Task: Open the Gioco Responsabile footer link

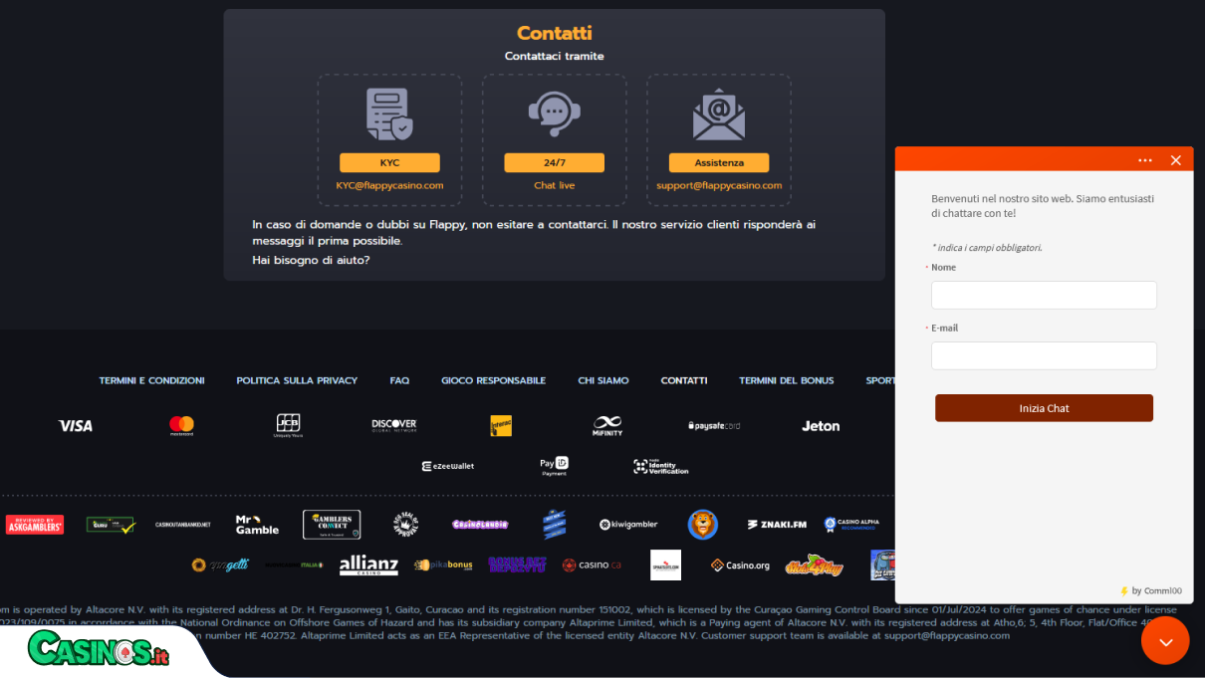Action: (494, 380)
